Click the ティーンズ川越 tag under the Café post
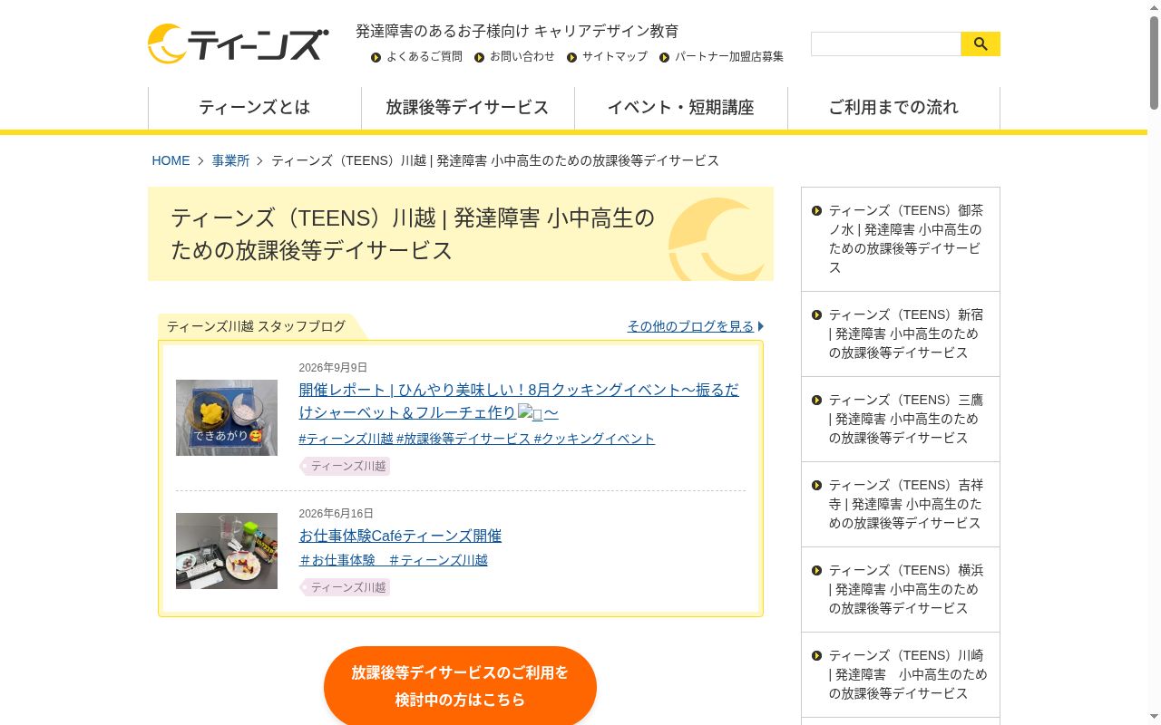 tap(346, 588)
